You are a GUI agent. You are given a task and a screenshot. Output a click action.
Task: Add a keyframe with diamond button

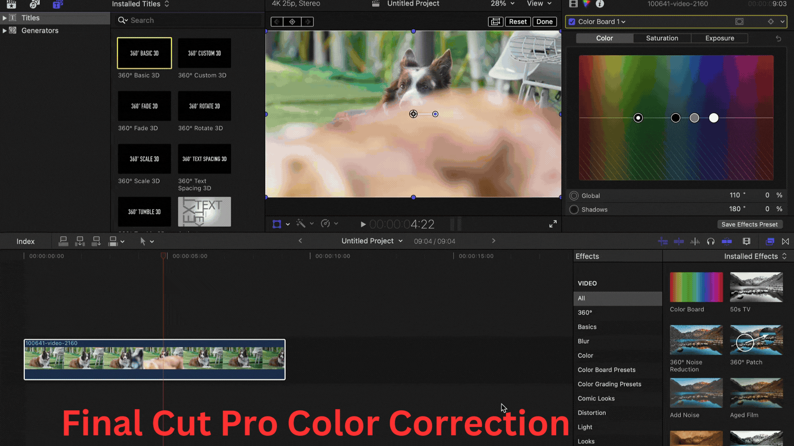tap(293, 22)
